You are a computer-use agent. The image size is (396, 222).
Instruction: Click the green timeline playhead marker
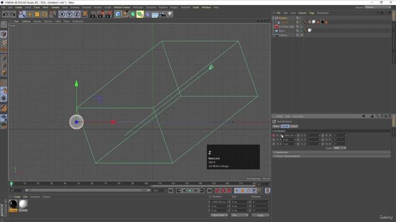pos(11,184)
